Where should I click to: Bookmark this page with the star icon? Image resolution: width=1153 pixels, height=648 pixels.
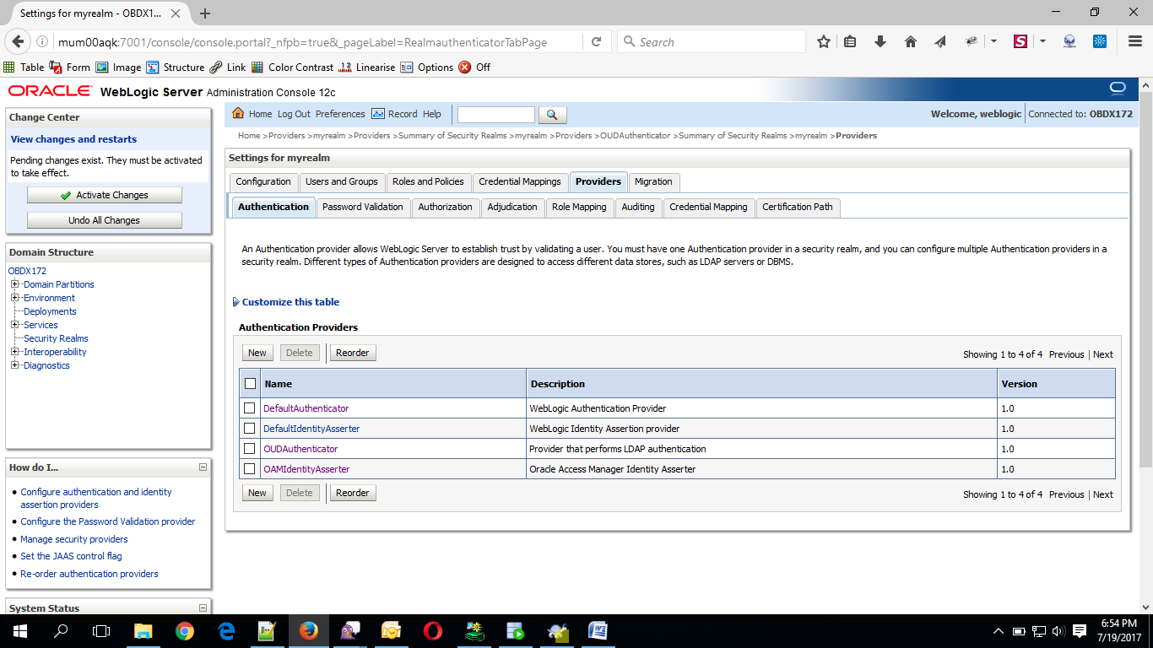[824, 41]
